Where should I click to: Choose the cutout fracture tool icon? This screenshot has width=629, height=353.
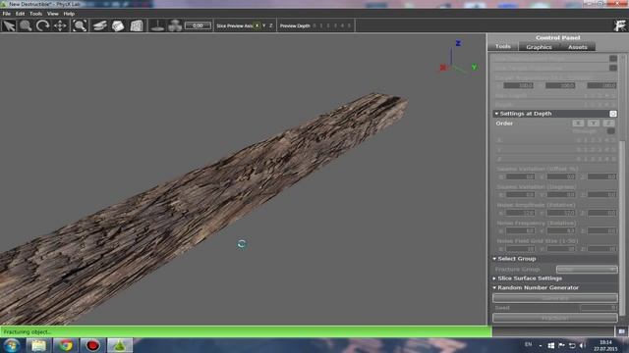pyautogui.click(x=118, y=25)
